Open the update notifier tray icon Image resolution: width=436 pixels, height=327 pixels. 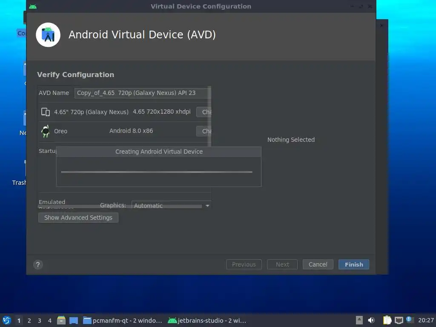tap(409, 319)
